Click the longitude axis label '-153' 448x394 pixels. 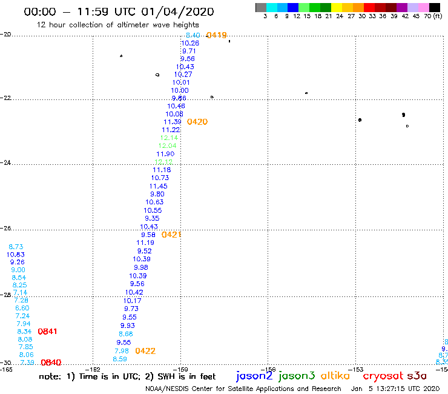356,369
